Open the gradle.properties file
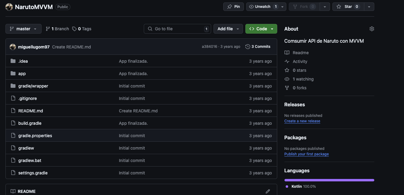This screenshot has width=404, height=195. (35, 136)
